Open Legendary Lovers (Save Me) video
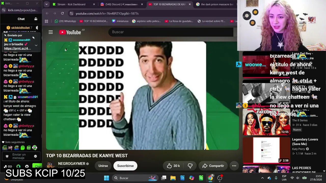 (305, 142)
